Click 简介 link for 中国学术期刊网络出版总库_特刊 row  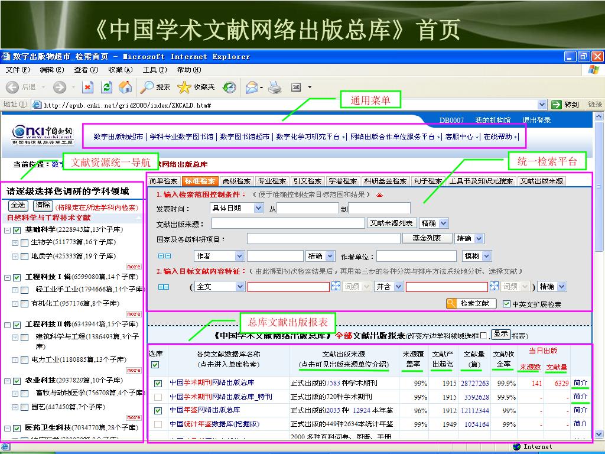click(x=580, y=396)
